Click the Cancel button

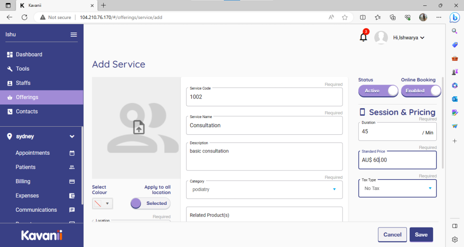point(392,234)
